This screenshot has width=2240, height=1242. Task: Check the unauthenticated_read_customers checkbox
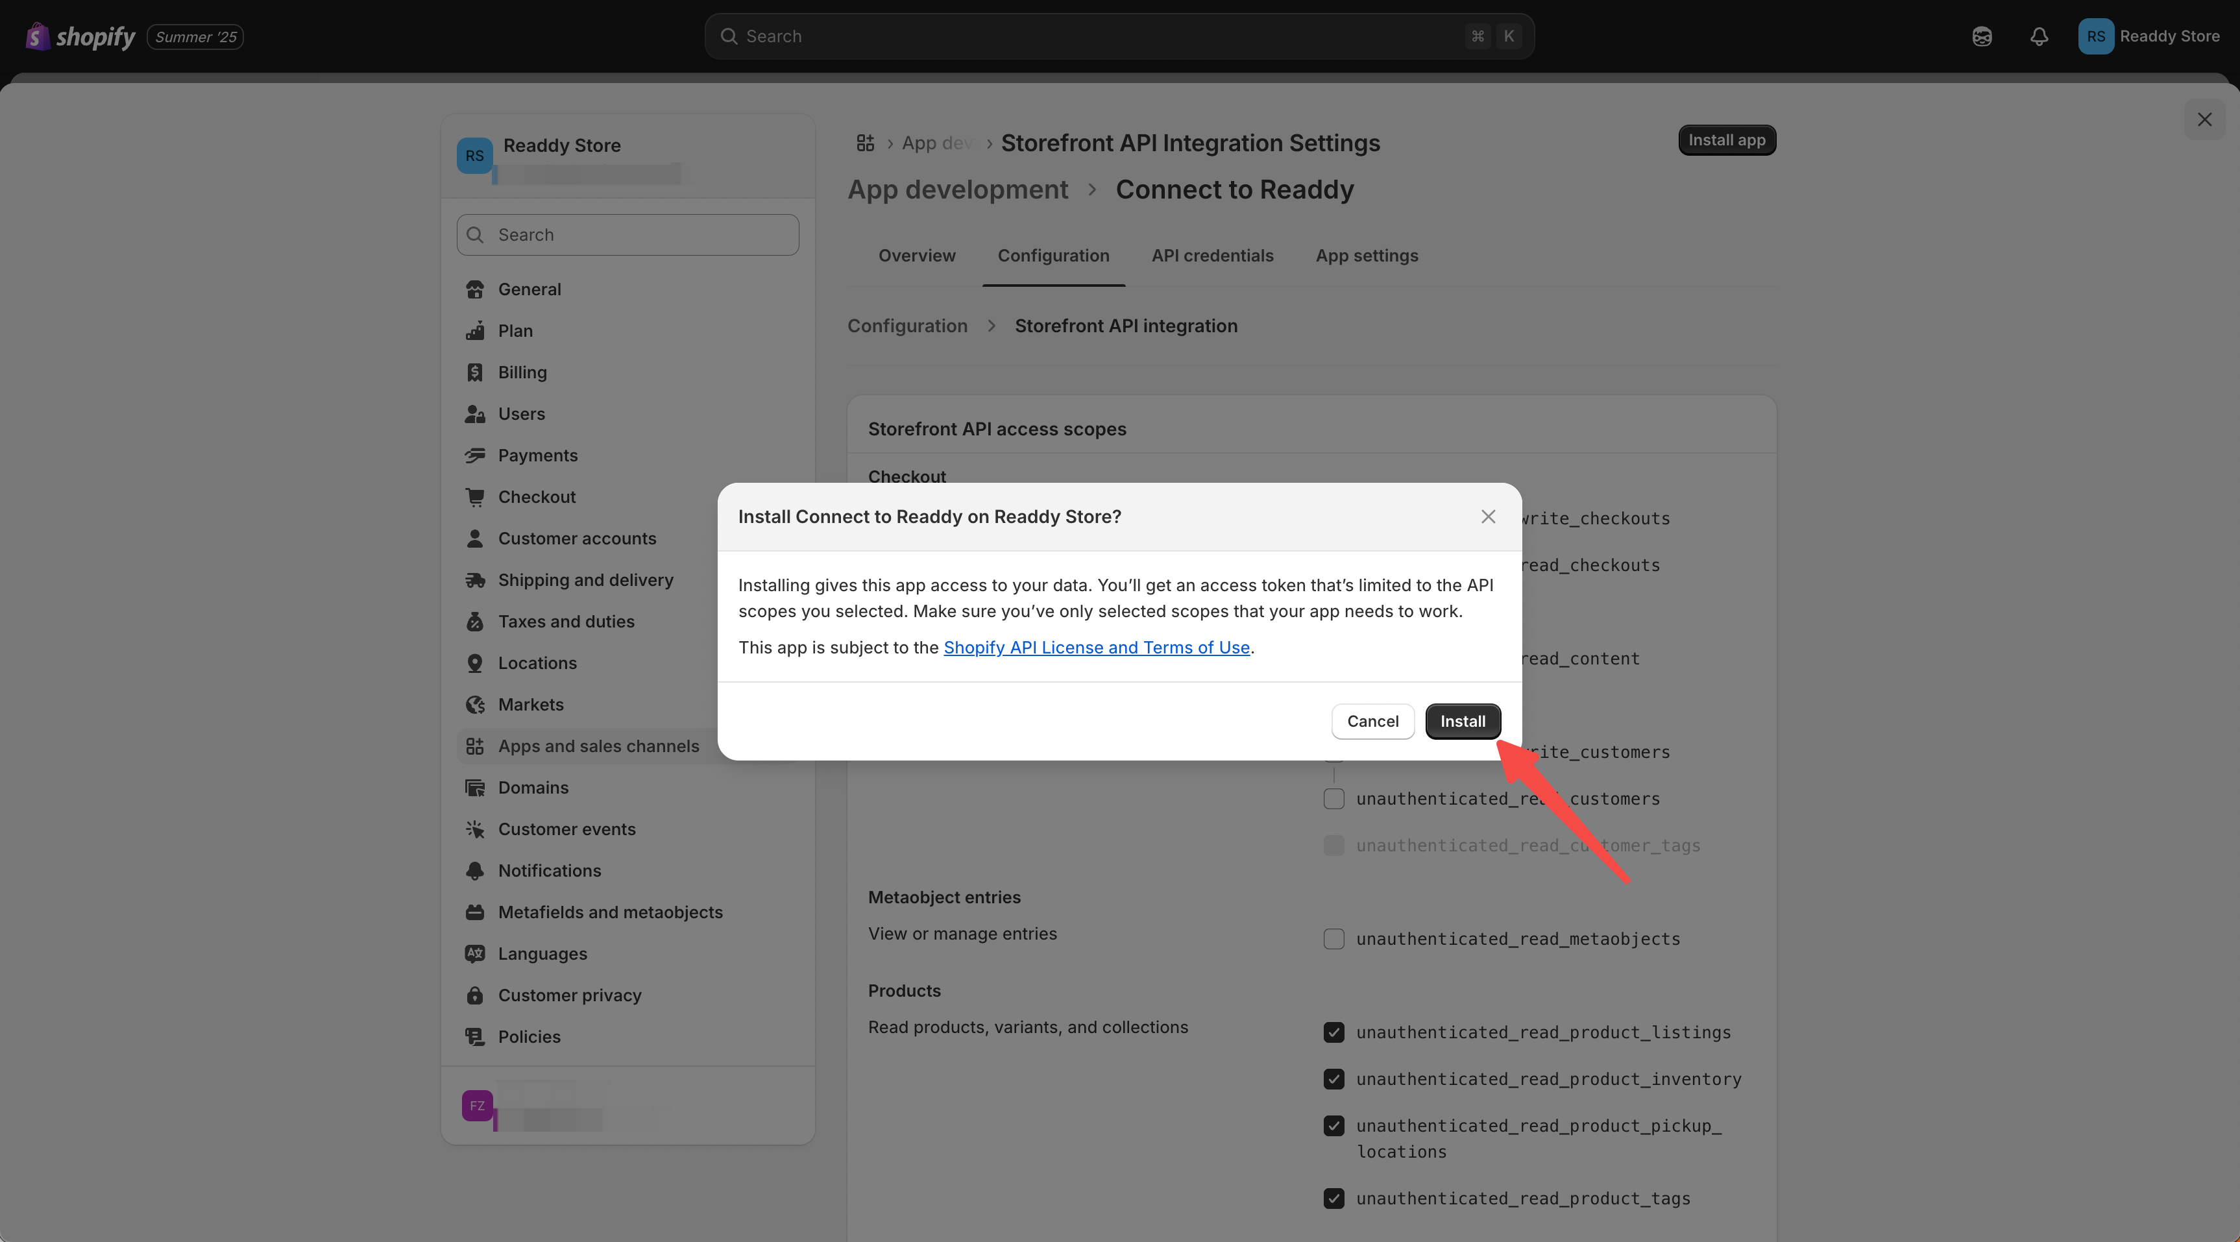pyautogui.click(x=1333, y=798)
